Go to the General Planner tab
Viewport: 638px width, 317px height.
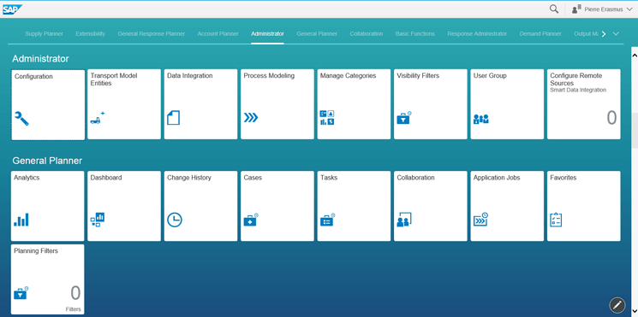pyautogui.click(x=317, y=33)
